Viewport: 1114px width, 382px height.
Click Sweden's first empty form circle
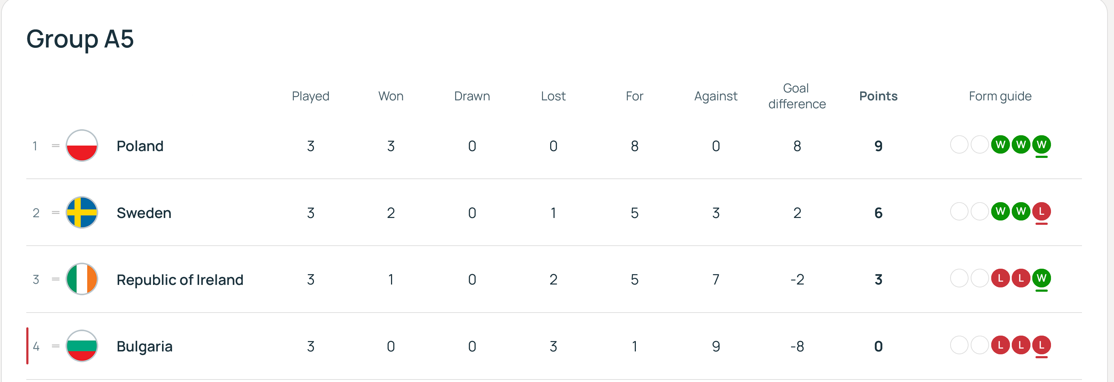click(x=959, y=211)
